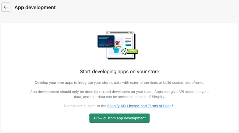Click the 'Develop your own apps' description line

pyautogui.click(x=119, y=83)
